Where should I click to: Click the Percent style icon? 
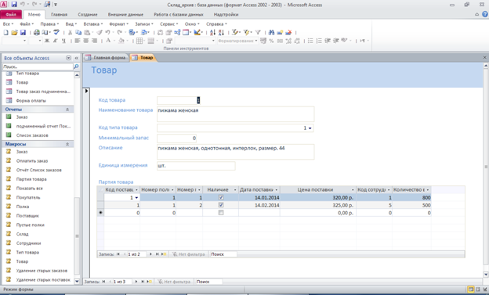click(x=271, y=41)
